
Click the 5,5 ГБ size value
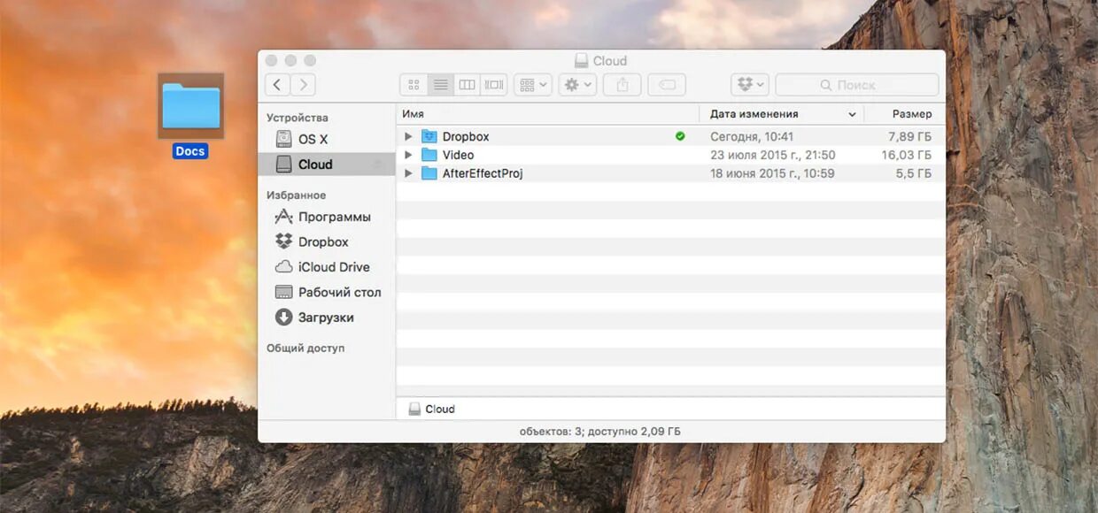(x=915, y=173)
